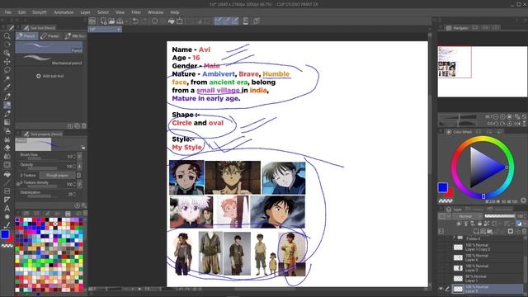528x297 pixels.
Task: Click Stabilization stepper arrows
Action: [x=75, y=195]
